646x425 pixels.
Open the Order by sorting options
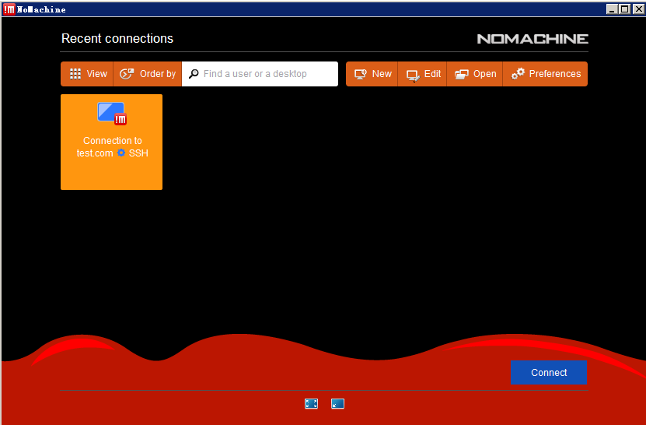(148, 74)
